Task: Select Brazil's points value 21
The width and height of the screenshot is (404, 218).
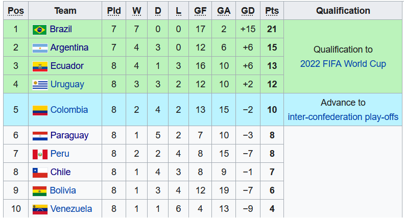Action: tap(272, 29)
